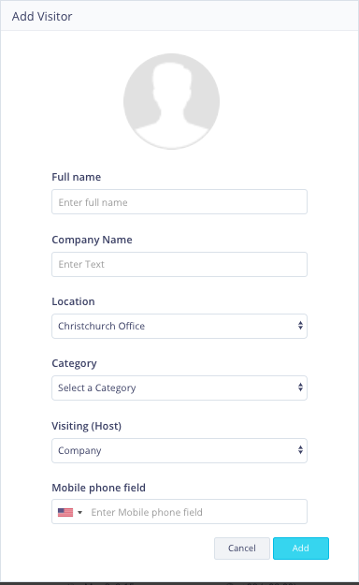
Task: Open the country code caret next to the flag
Action: (79, 513)
